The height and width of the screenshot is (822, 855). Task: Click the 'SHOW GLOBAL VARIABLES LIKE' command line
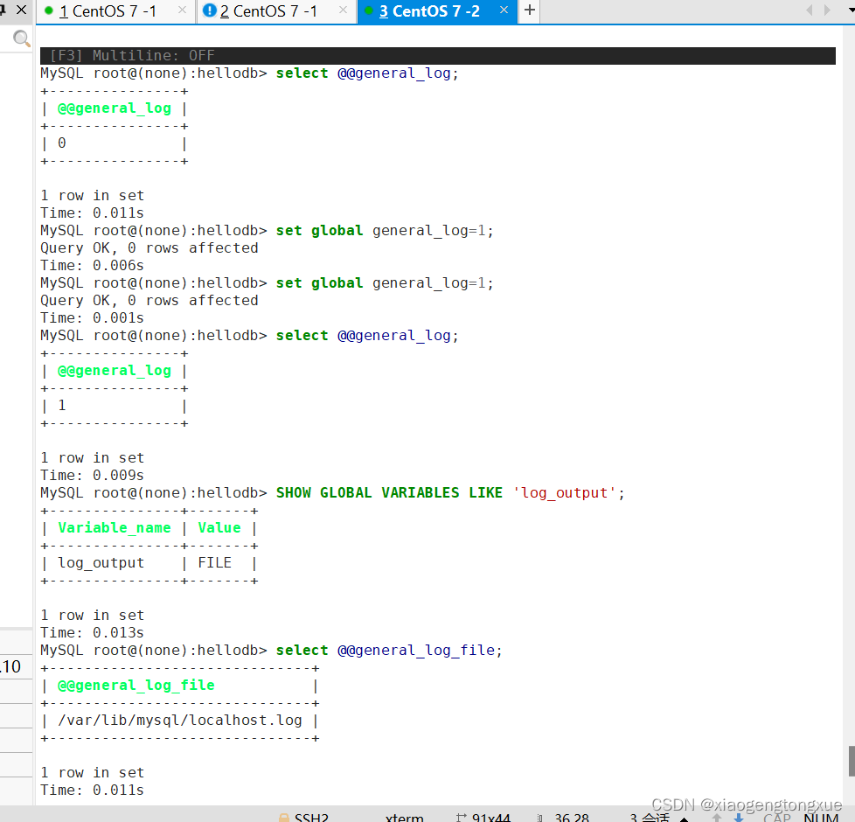pyautogui.click(x=332, y=492)
